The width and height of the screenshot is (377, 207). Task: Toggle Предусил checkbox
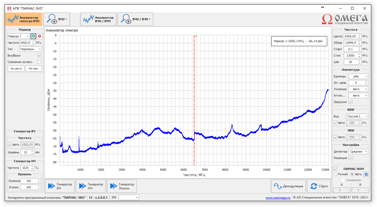pyautogui.click(x=350, y=102)
